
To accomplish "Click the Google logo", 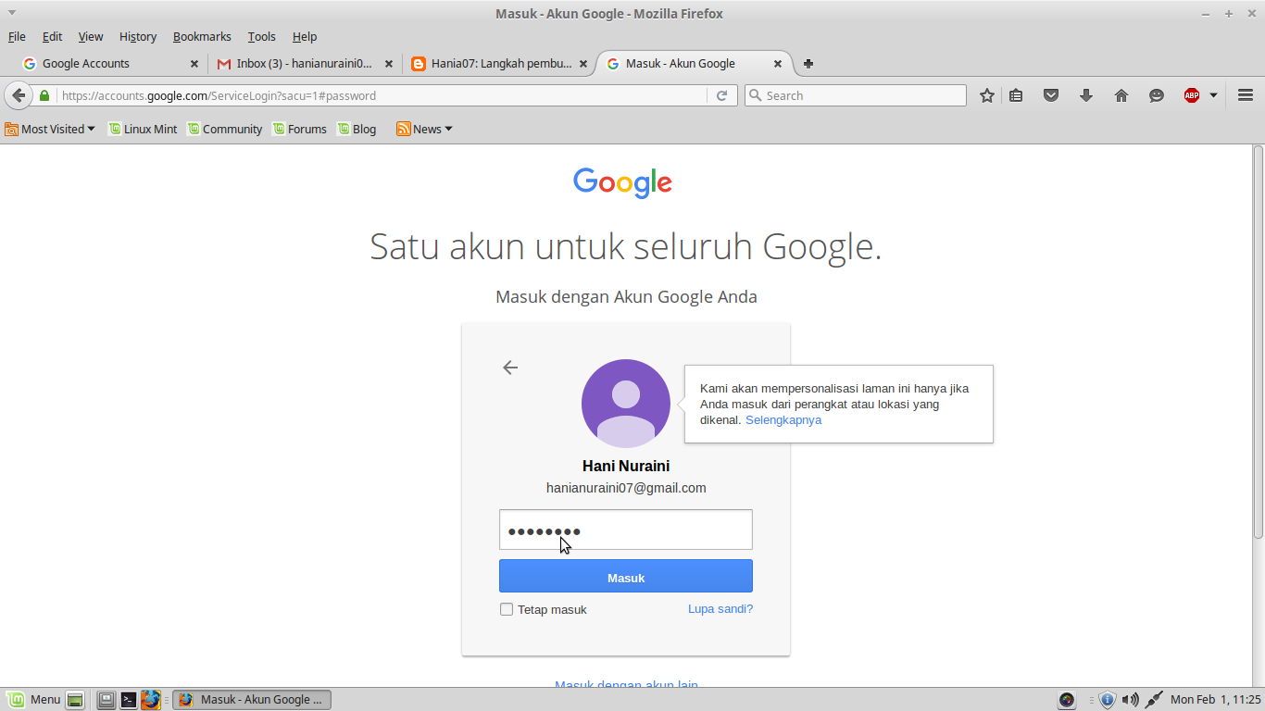I will (622, 182).
